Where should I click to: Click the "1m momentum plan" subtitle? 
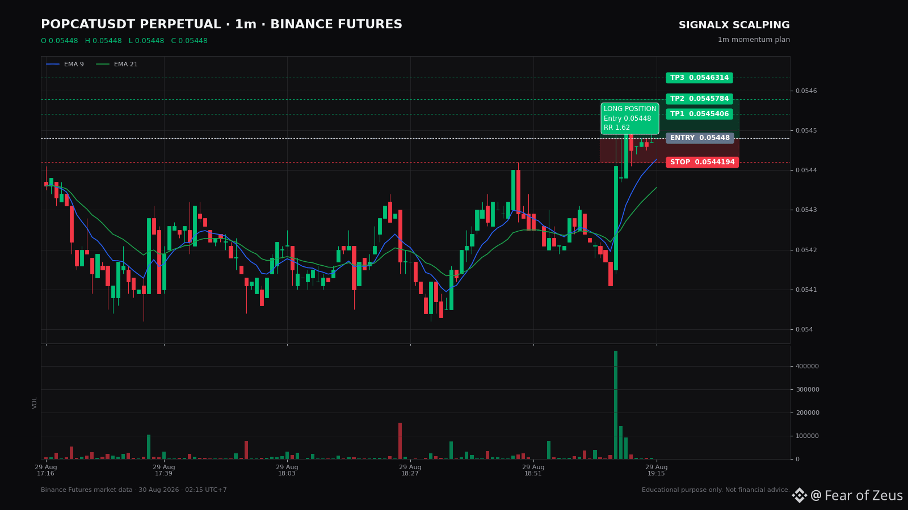(754, 40)
